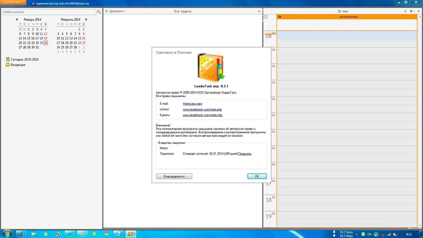
Task: Click the Написать нам email link
Action: click(x=192, y=104)
